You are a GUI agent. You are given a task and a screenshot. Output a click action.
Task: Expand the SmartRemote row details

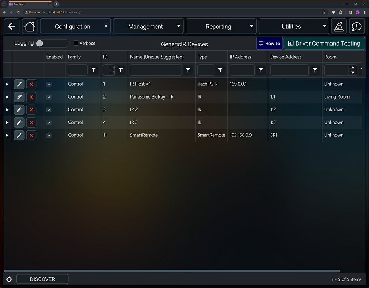tap(7, 135)
